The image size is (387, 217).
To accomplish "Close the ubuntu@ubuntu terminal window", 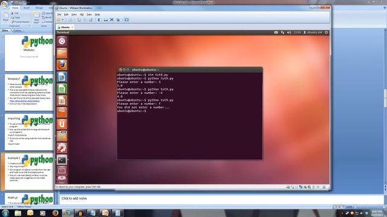I will click(120, 70).
